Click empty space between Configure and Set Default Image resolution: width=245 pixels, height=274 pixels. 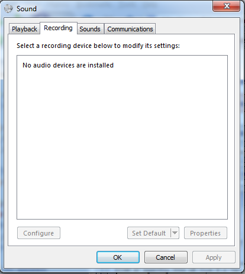point(94,233)
